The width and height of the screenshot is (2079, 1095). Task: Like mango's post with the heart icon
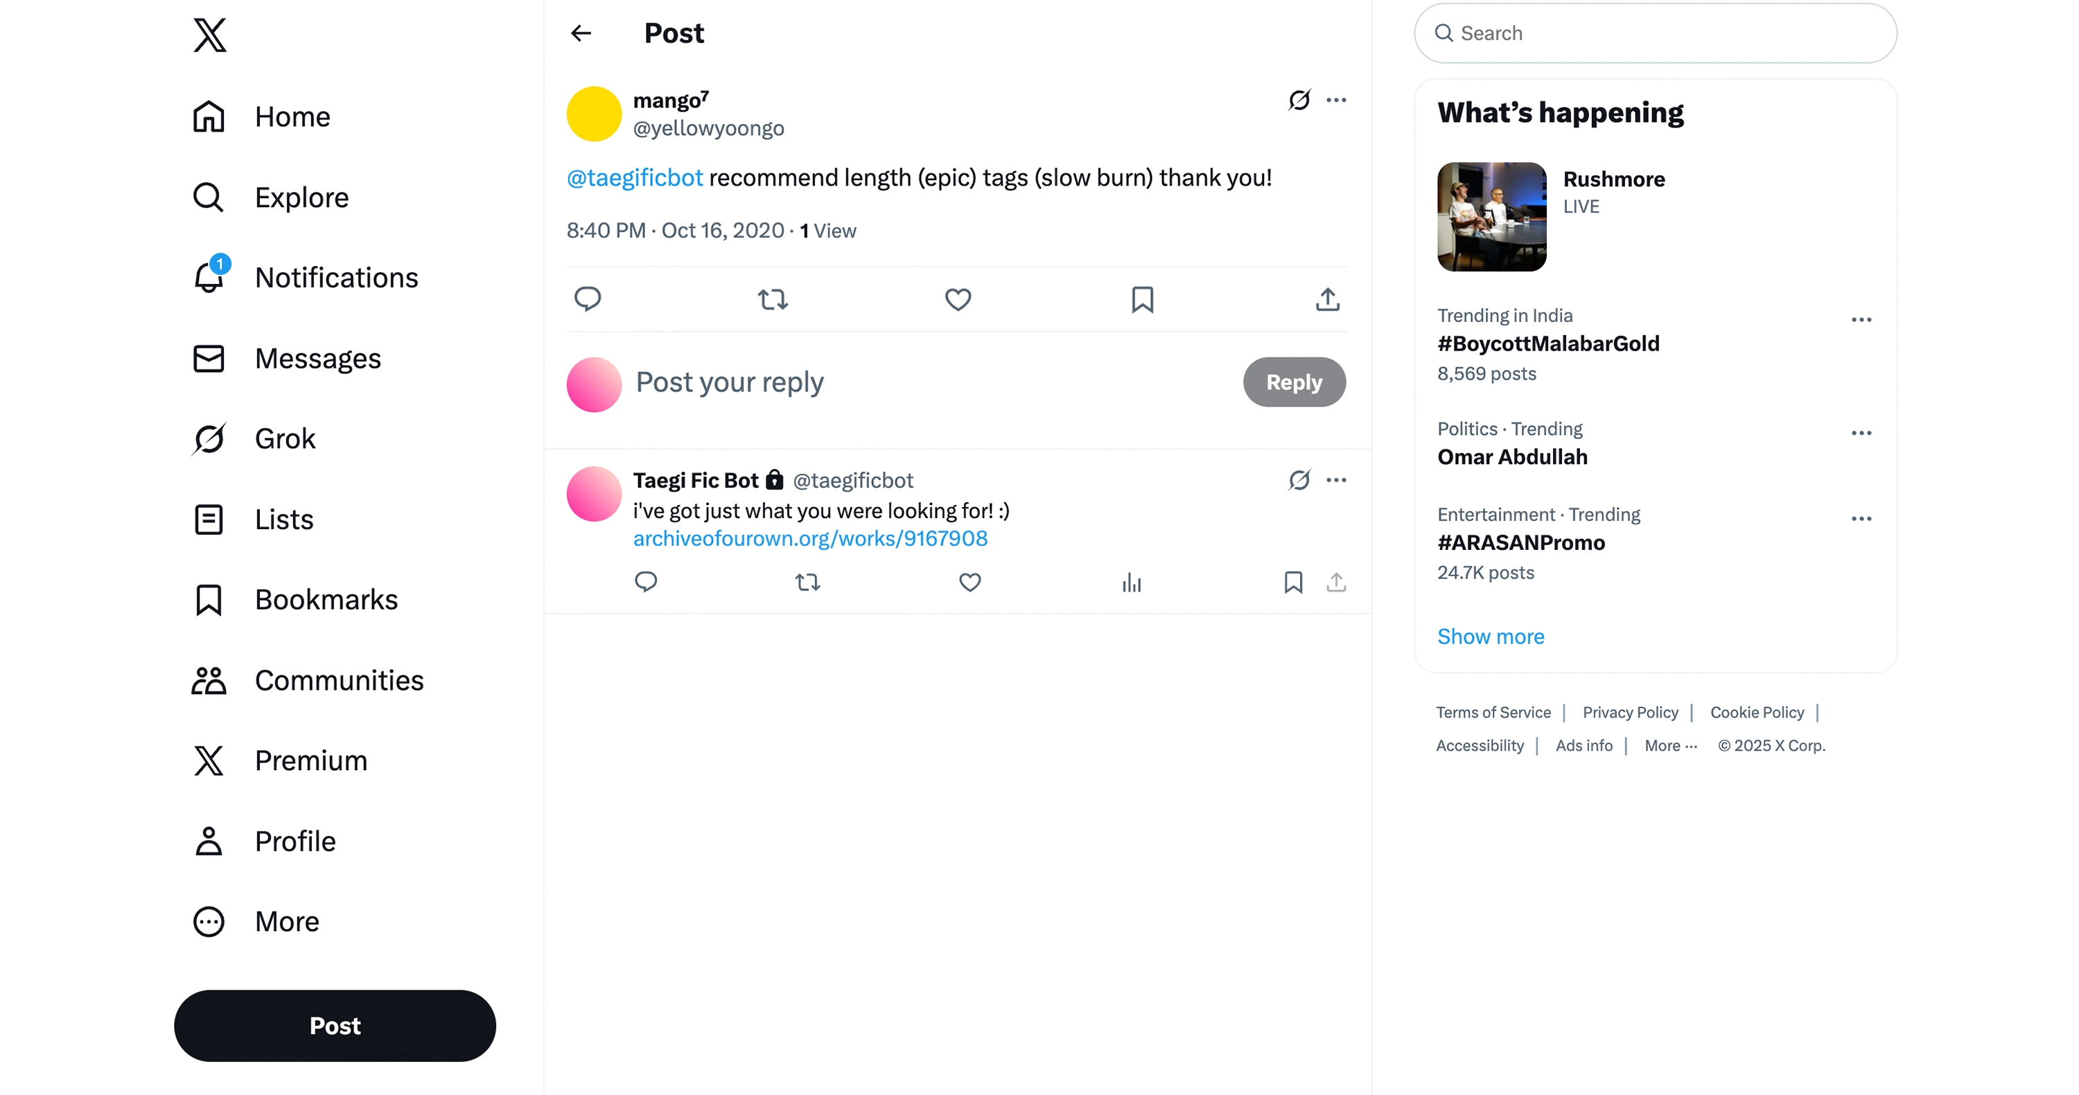(958, 299)
